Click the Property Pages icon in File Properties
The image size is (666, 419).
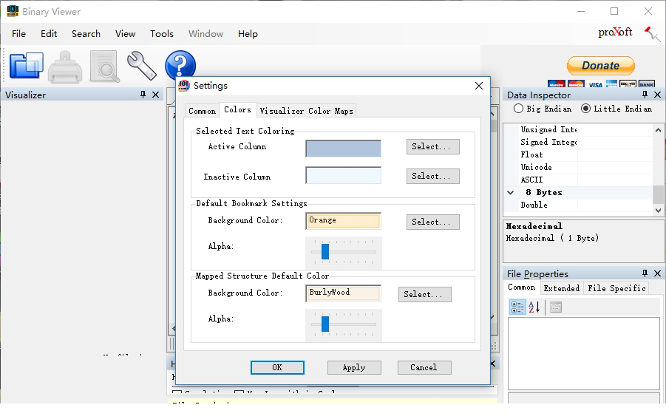556,307
